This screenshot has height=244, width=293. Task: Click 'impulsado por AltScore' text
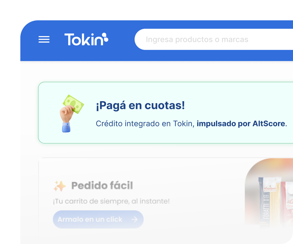tap(241, 124)
